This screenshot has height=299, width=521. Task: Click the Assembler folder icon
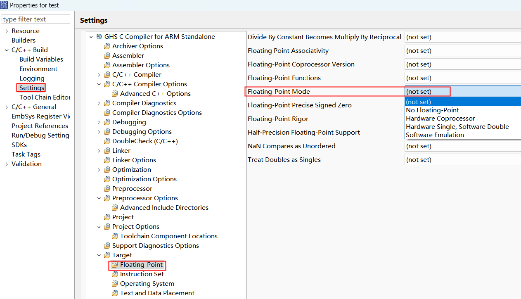click(107, 56)
